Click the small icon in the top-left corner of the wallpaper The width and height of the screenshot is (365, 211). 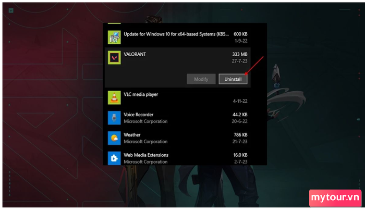[x=11, y=10]
